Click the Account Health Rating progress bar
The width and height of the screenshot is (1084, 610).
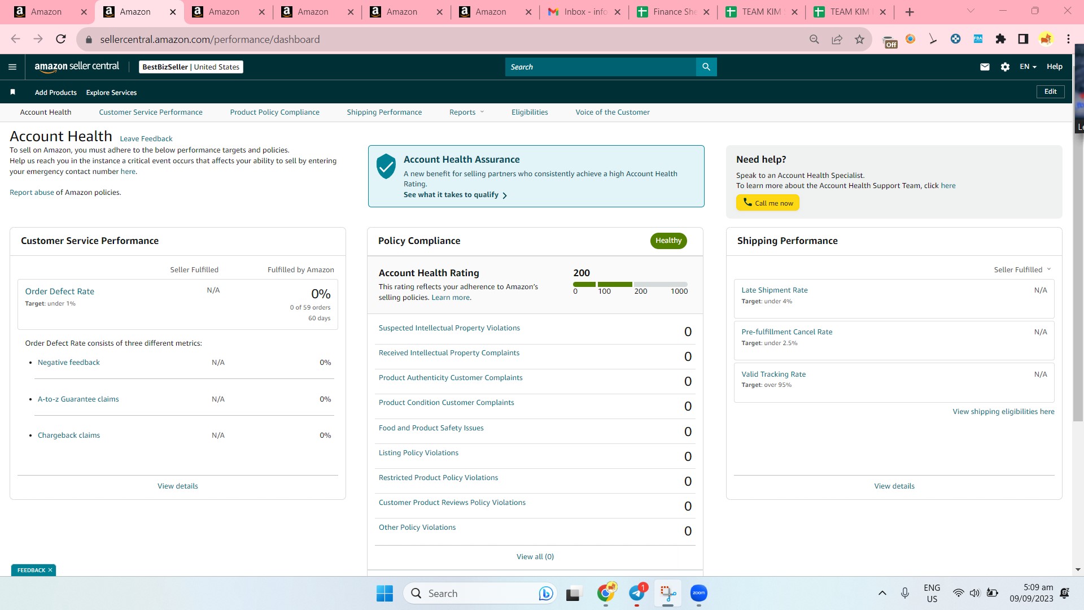tap(630, 284)
